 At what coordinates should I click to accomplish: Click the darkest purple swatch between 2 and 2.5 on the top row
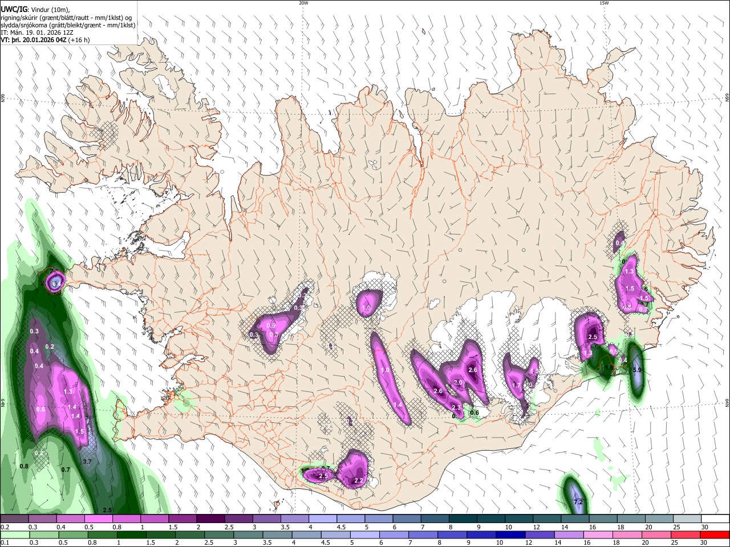pos(211,519)
